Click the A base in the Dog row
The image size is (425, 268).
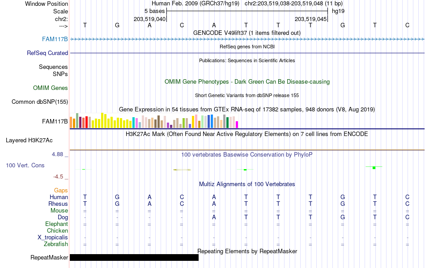214,217
